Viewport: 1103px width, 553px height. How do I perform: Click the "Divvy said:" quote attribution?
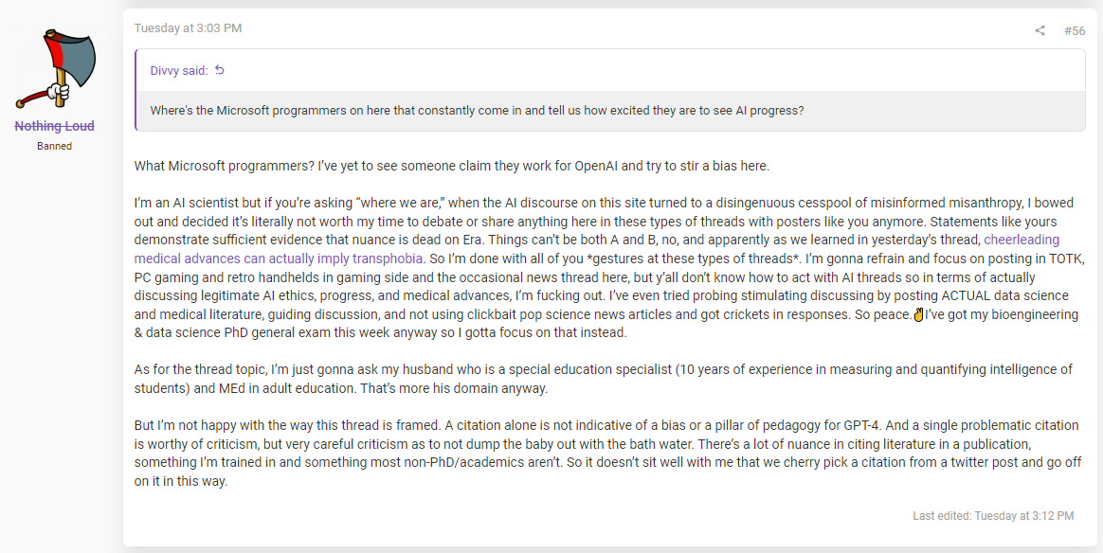pos(179,70)
